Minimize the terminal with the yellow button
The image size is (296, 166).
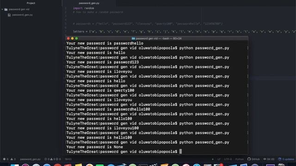[72, 38]
